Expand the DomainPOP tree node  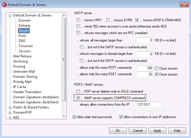[10, 113]
